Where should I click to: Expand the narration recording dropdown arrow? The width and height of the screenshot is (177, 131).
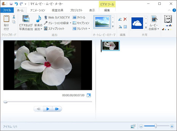click(x=71, y=23)
